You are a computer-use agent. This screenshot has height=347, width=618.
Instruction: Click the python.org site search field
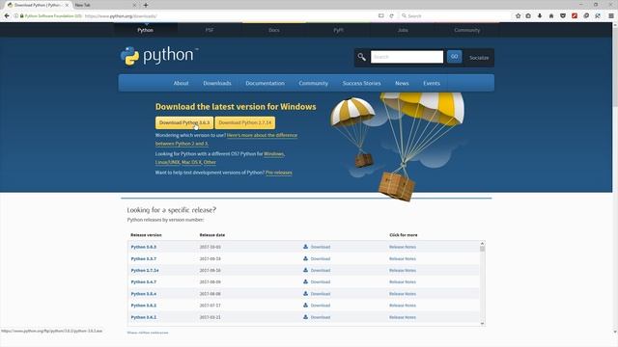point(407,57)
